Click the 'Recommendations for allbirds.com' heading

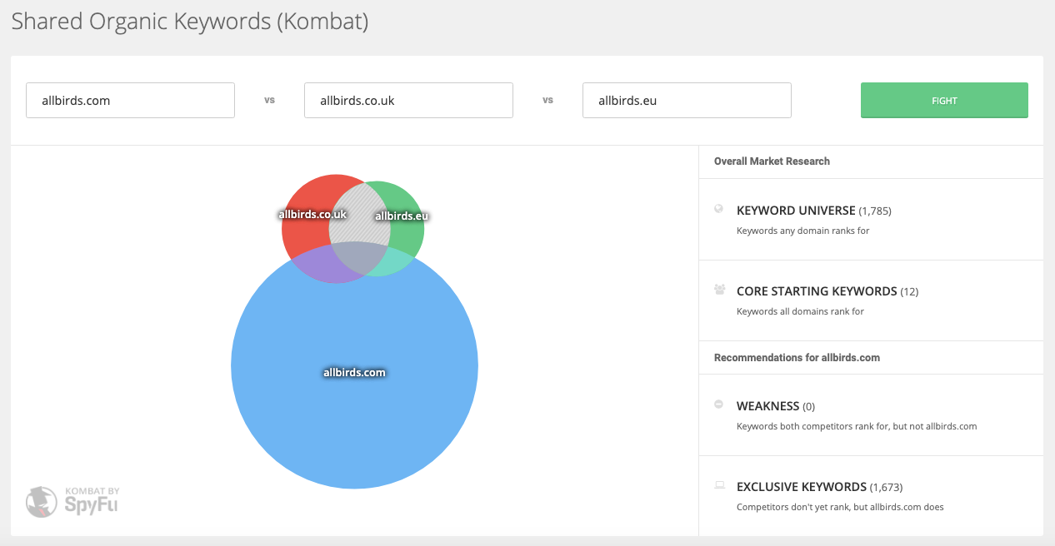click(x=797, y=358)
